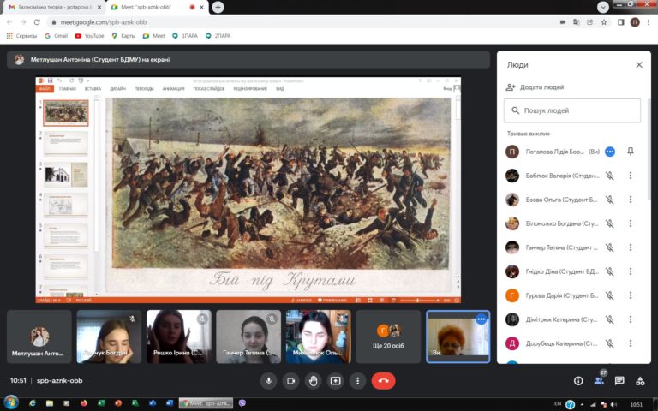The height and width of the screenshot is (411, 658).
Task: Open meeting details info icon
Action: (x=578, y=381)
